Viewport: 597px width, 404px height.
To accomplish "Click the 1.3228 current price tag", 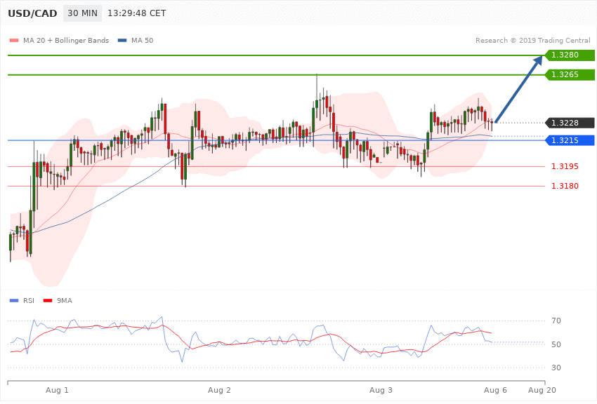I will click(x=570, y=123).
